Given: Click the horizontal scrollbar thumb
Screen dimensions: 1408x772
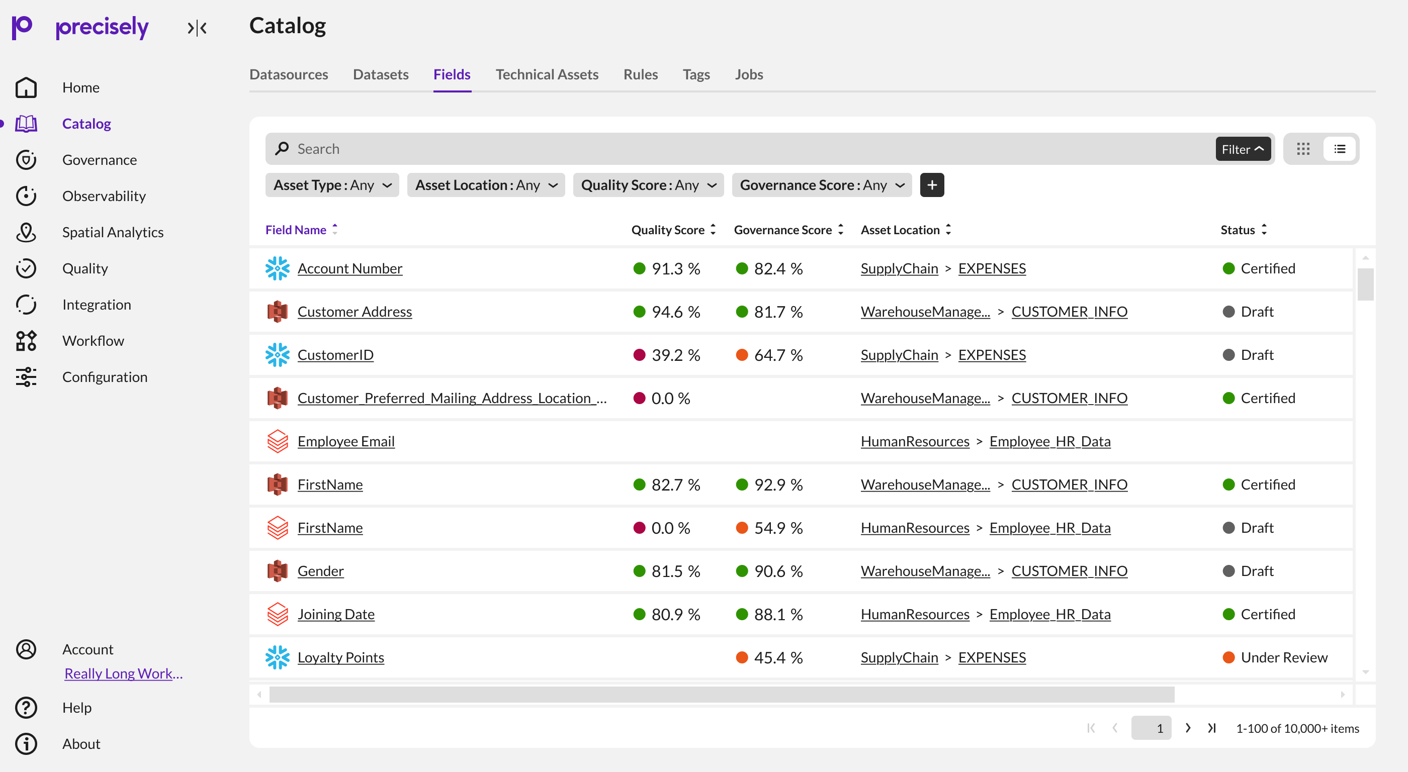Looking at the screenshot, I should [x=722, y=695].
